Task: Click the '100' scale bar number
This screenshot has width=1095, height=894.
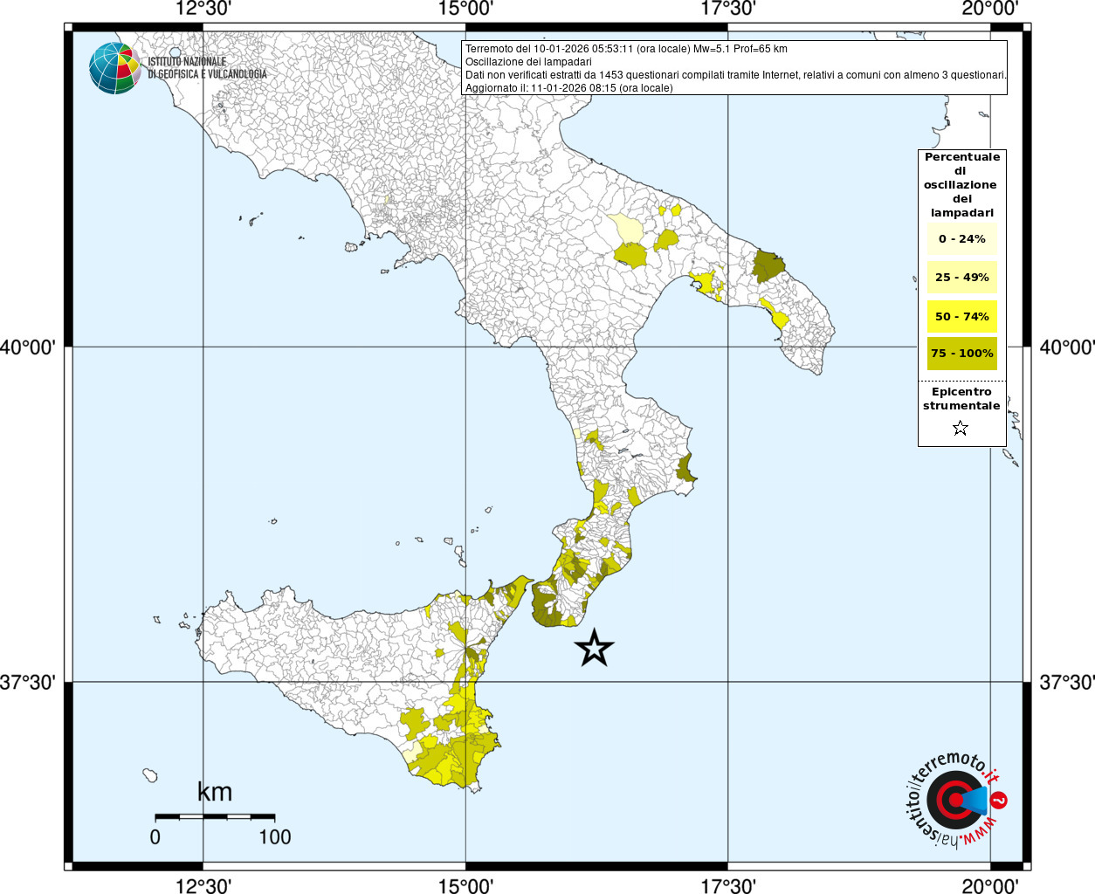Action: coord(275,836)
